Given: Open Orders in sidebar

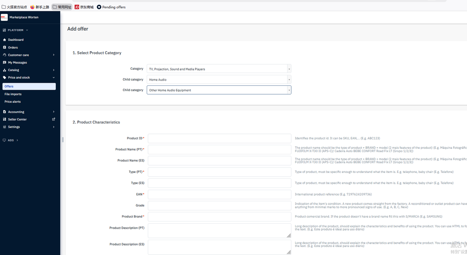Looking at the screenshot, I should [x=13, y=47].
